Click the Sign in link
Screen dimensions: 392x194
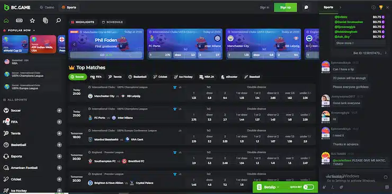pyautogui.click(x=264, y=7)
